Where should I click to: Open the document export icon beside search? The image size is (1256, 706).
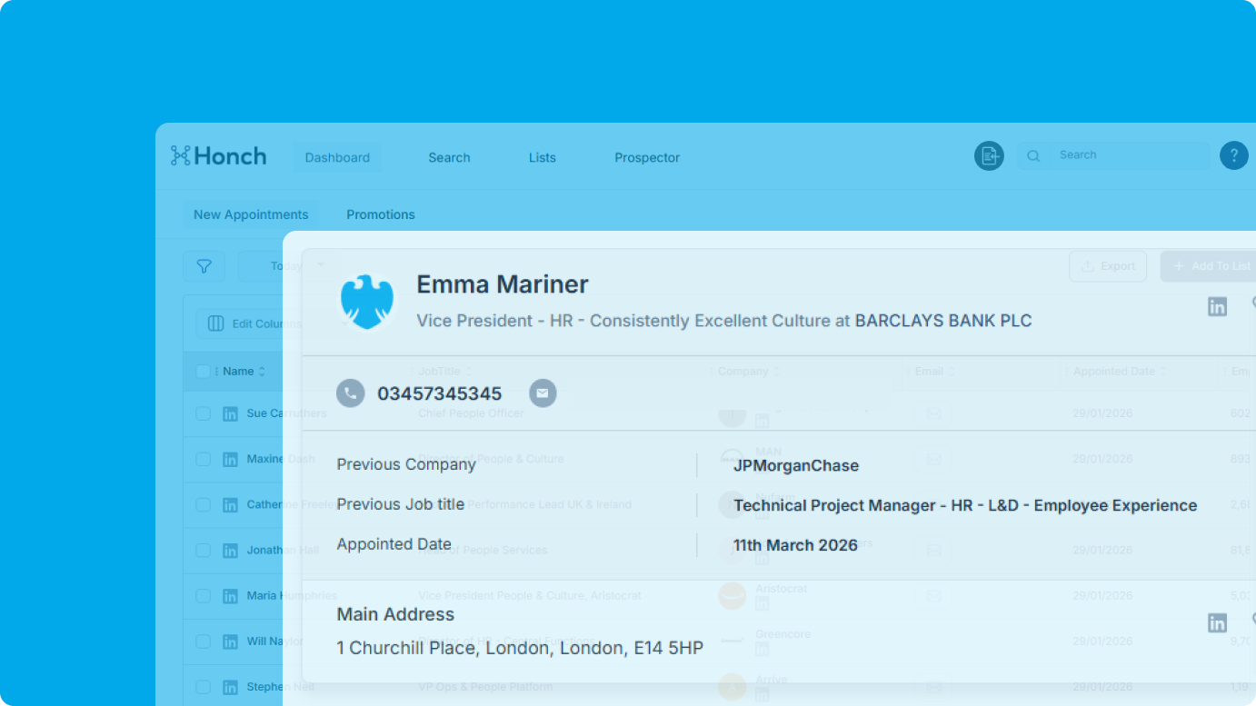989,156
